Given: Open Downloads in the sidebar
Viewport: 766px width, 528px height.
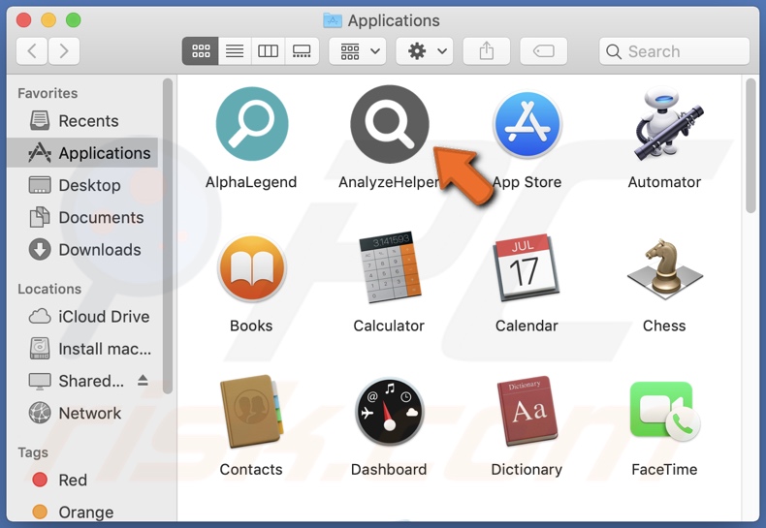Looking at the screenshot, I should point(82,249).
